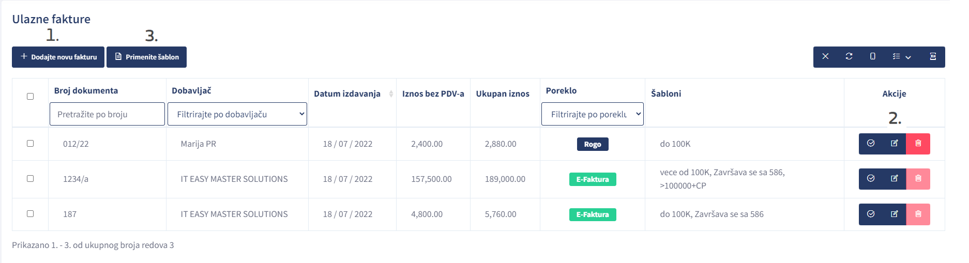Click the Excel export icon

pos(933,57)
